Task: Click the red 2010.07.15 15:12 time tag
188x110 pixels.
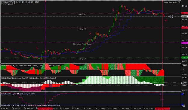Action: tap(162, 109)
